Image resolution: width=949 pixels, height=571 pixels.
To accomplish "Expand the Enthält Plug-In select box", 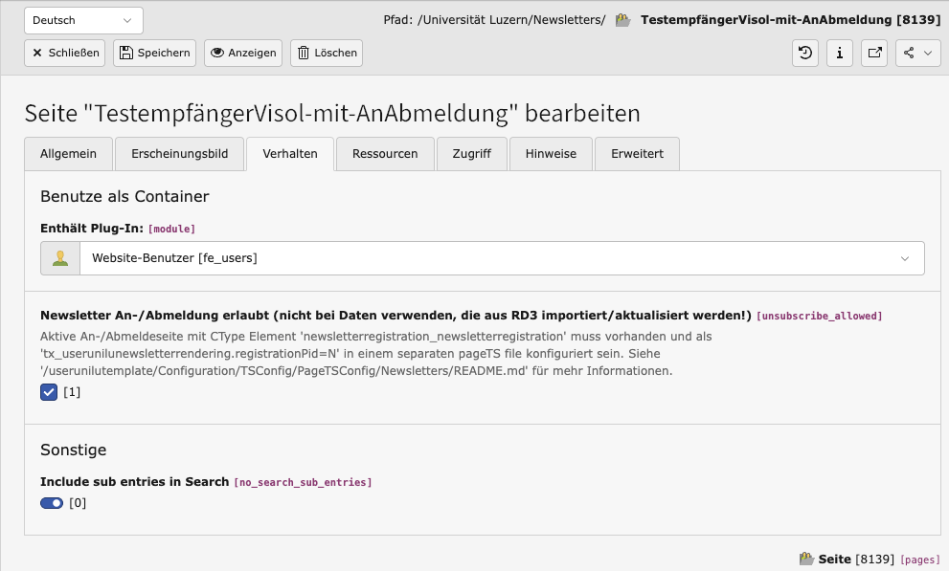I will (502, 258).
